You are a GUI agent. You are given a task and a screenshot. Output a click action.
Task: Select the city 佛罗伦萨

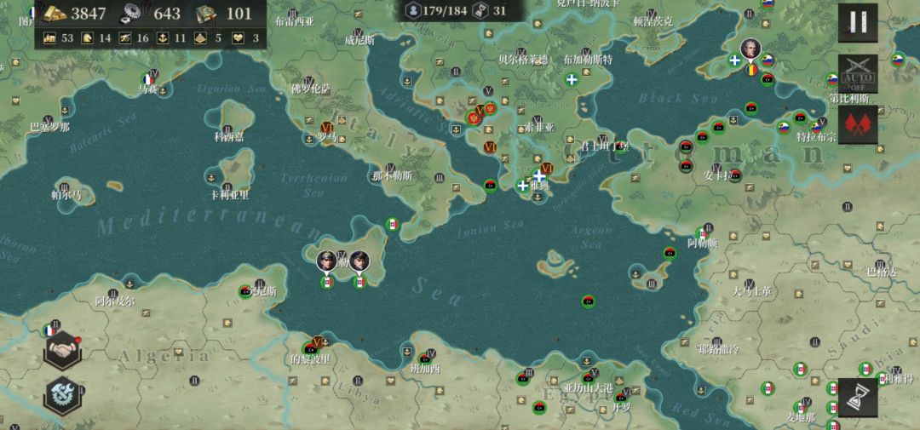[x=311, y=89]
